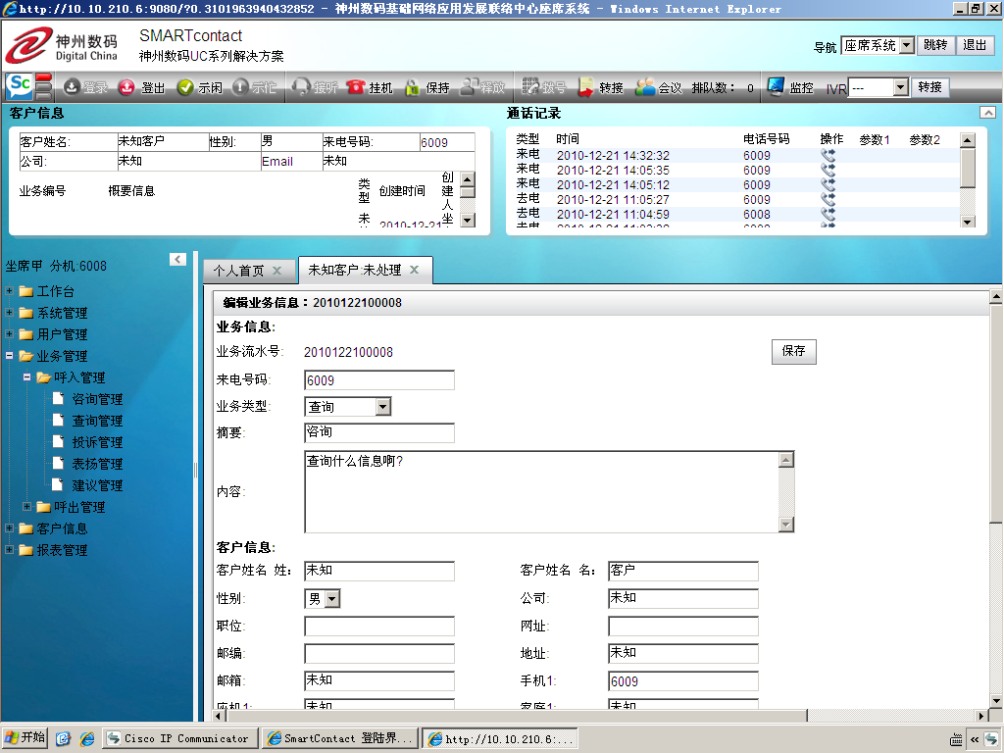Close the 未知客户:未处理 tab
1004x753 pixels.
pos(415,270)
